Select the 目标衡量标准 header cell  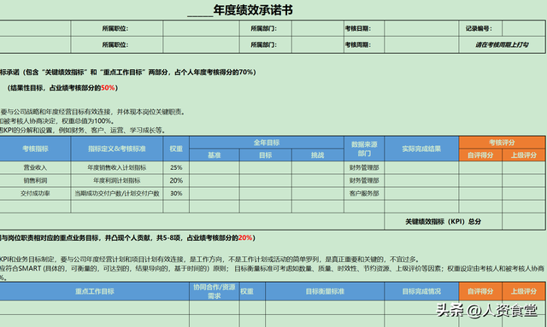[x=325, y=291]
